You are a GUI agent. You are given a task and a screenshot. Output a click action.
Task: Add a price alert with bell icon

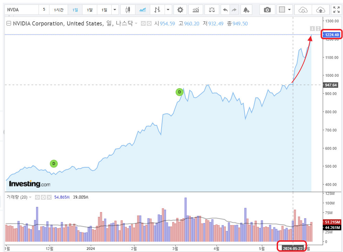coord(246,10)
